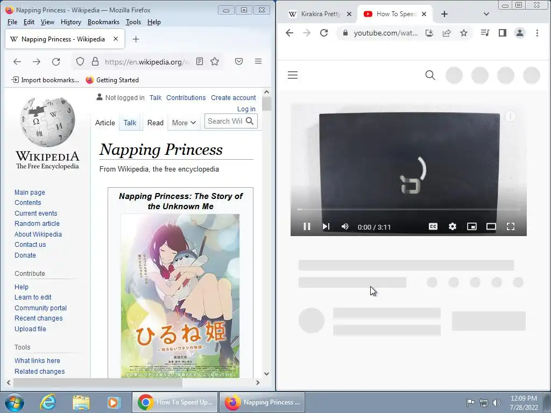Bookmark Napping Princess page with Firefox star

point(215,61)
